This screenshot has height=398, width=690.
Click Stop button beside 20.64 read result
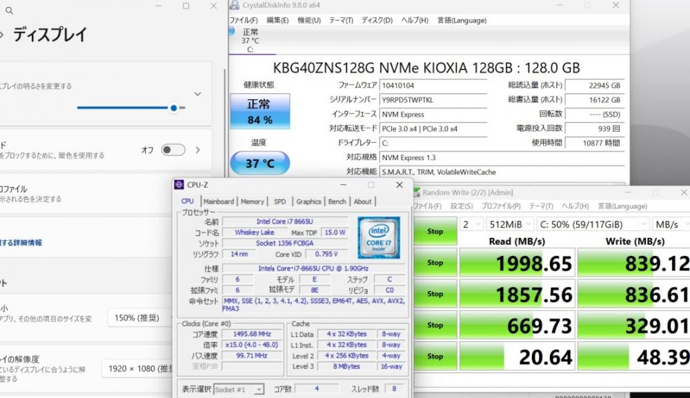pos(435,356)
